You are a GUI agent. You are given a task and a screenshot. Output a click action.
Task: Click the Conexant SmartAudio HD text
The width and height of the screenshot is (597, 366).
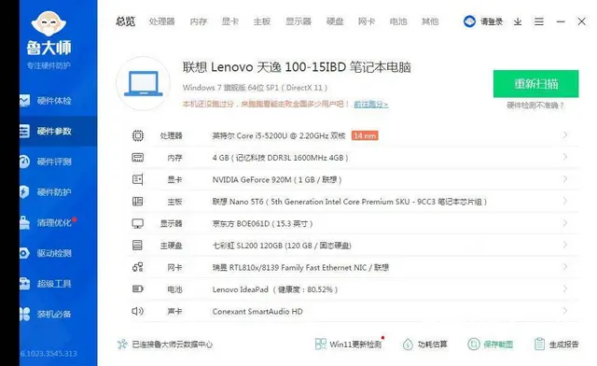point(257,312)
